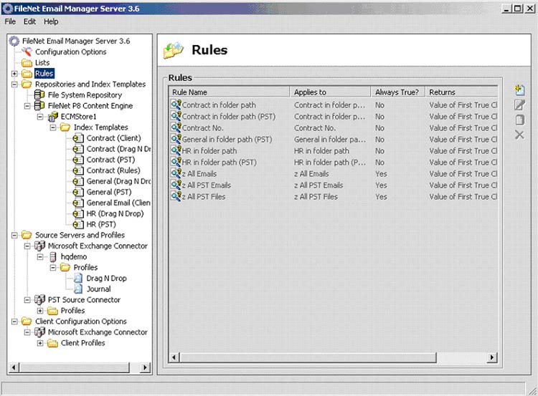Expand Profiles under PST Source Connector
538x396 pixels.
(x=40, y=311)
